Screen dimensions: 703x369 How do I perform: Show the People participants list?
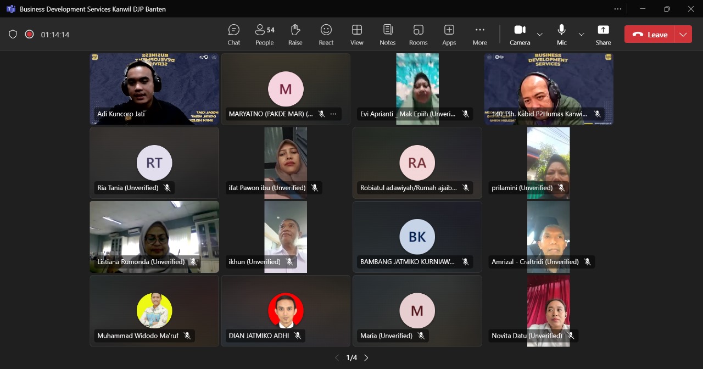tap(264, 35)
